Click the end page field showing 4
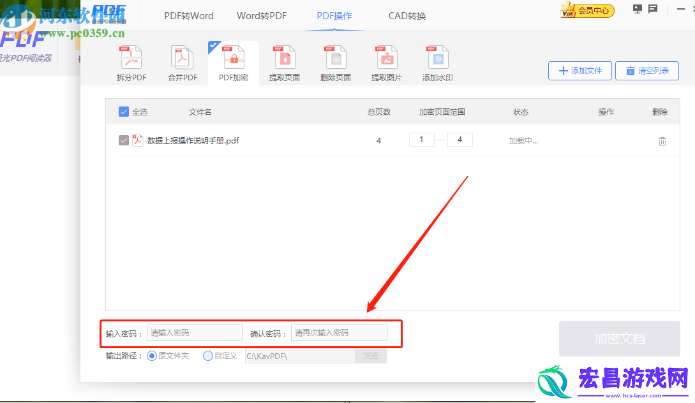The width and height of the screenshot is (695, 403). (x=460, y=140)
